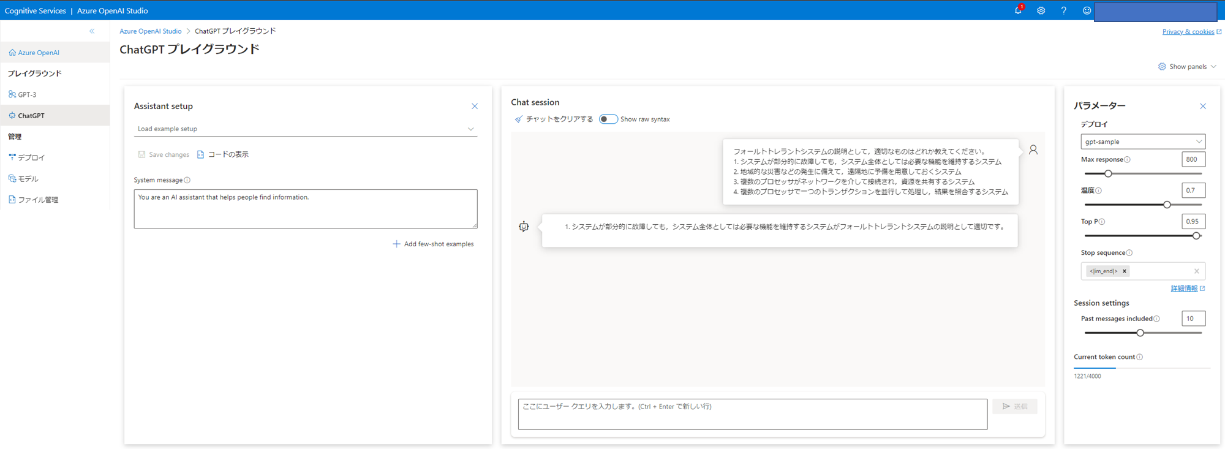Click the robot assistant avatar icon
The height and width of the screenshot is (449, 1225).
point(524,227)
